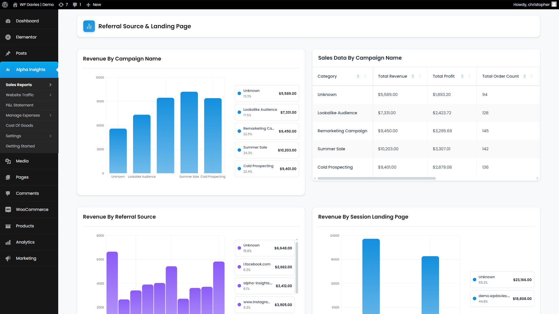This screenshot has height=314, width=559.
Task: Click the WordPress logo icon
Action: [5, 5]
